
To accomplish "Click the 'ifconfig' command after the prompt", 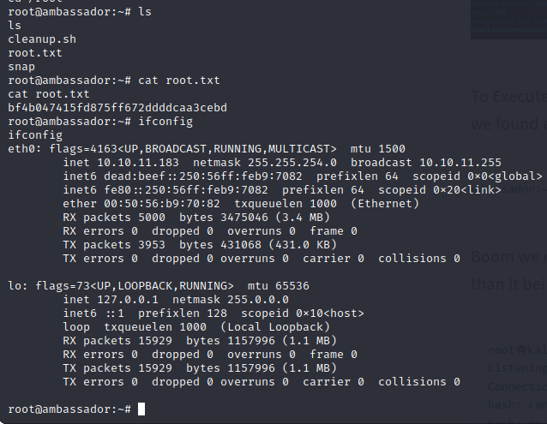I will 165,122.
